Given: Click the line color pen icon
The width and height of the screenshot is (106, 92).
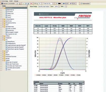Looking at the screenshot, I should point(71,4).
